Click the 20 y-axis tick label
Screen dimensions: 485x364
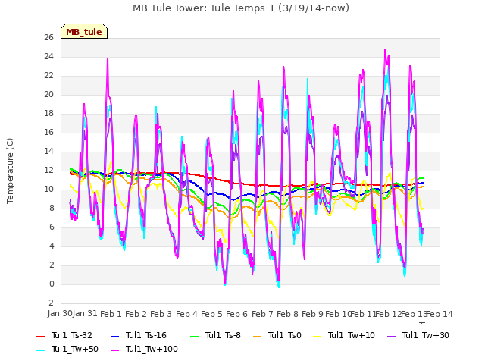[48, 94]
